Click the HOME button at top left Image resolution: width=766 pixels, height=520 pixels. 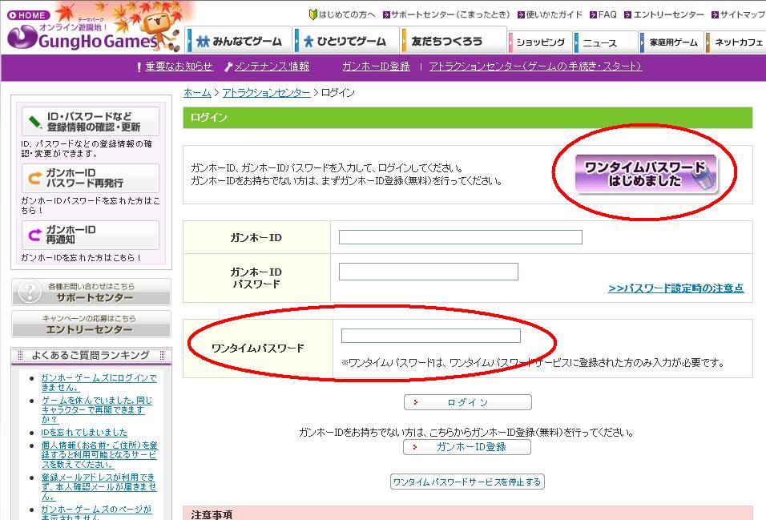(28, 15)
